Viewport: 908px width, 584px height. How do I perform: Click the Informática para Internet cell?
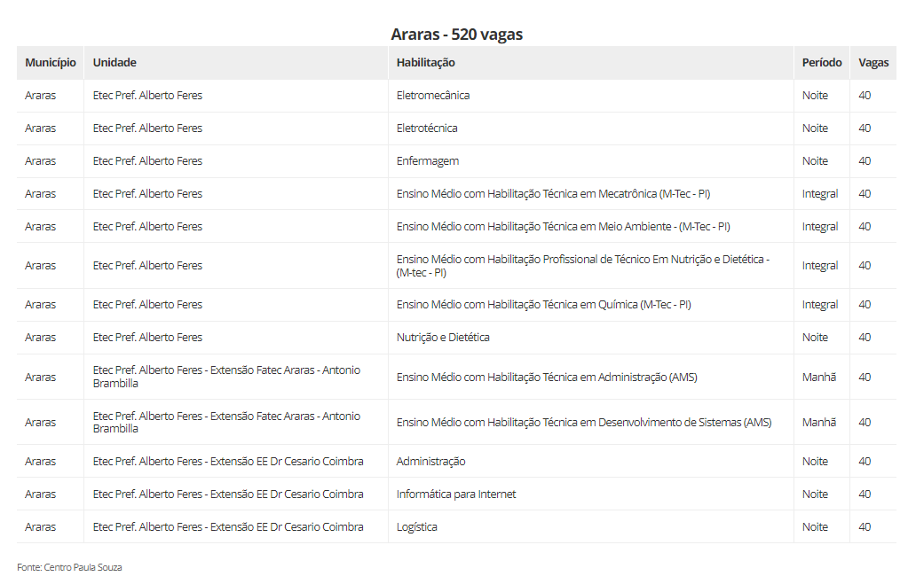[x=456, y=494]
